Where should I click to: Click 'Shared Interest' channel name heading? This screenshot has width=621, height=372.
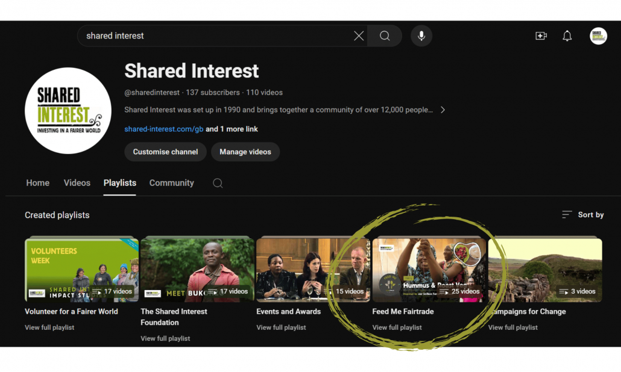point(191,71)
